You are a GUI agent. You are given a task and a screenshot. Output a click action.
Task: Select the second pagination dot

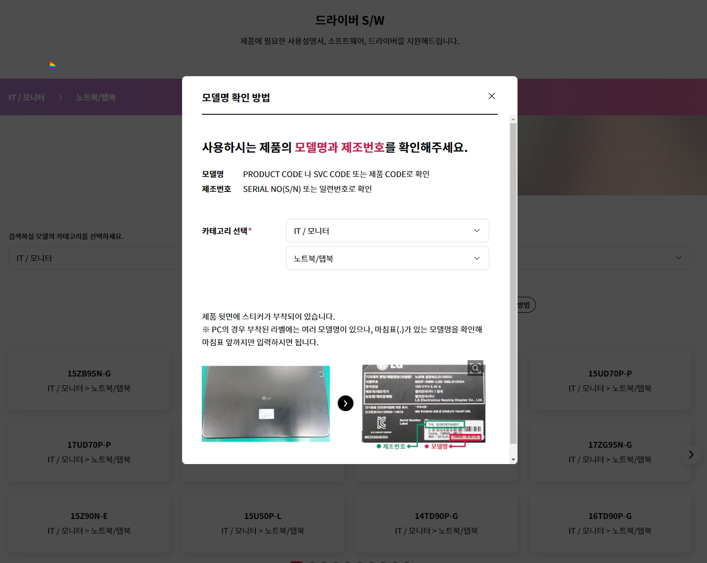click(312, 562)
